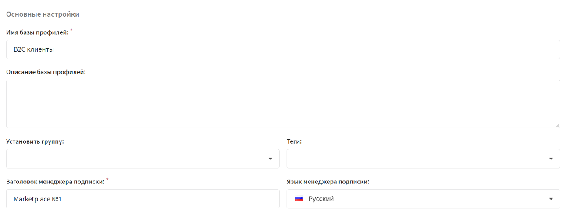This screenshot has width=570, height=215.
Task: Click the Установить группу label
Action: [x=35, y=142]
